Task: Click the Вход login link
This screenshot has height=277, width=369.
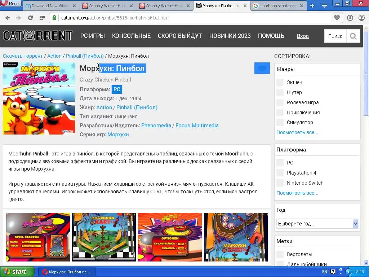Action: click(x=303, y=36)
